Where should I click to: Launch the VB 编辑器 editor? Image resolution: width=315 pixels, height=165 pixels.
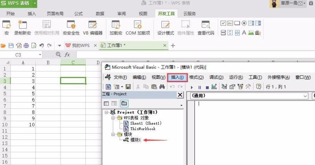tap(93, 26)
